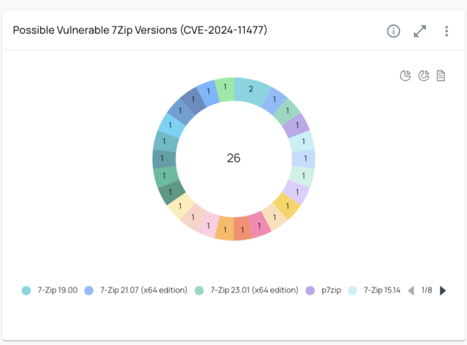The height and width of the screenshot is (345, 467).
Task: Show data as table view
Action: click(441, 75)
